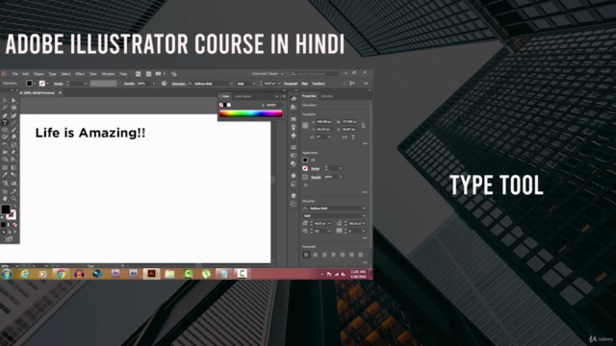Select the Curvature tool
This screenshot has width=616, height=346.
tap(13, 115)
